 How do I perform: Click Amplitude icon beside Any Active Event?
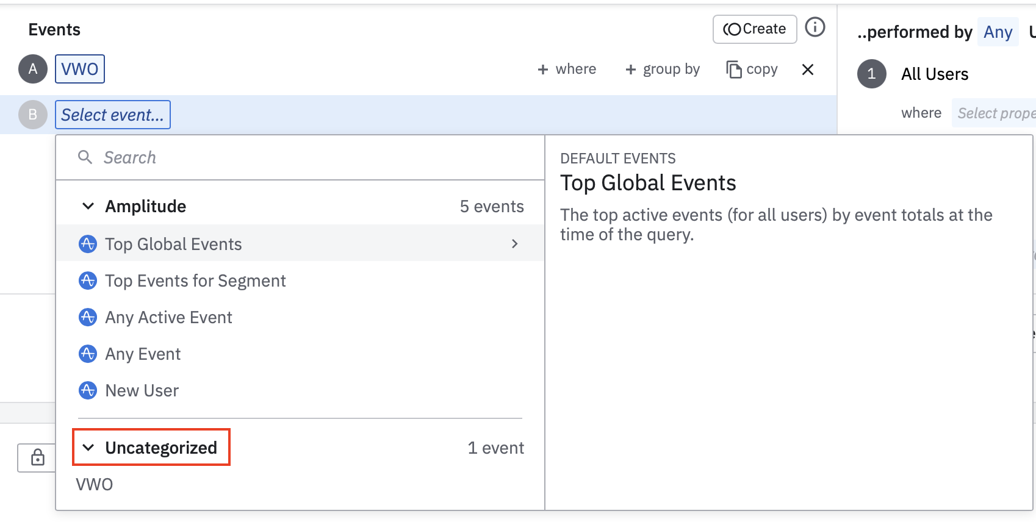click(x=88, y=317)
